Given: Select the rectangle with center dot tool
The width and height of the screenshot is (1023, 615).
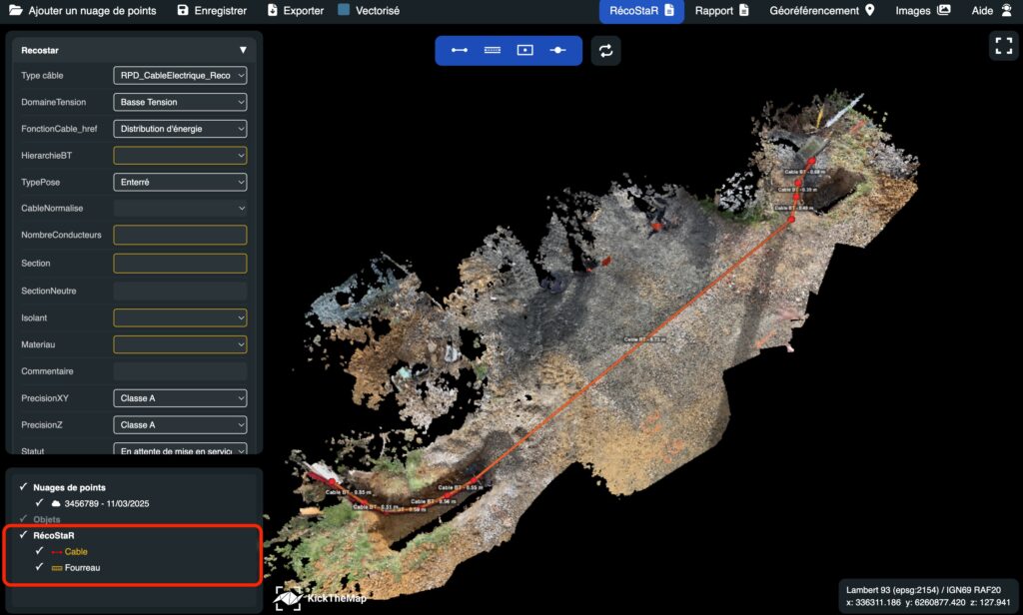Looking at the screenshot, I should pos(525,50).
